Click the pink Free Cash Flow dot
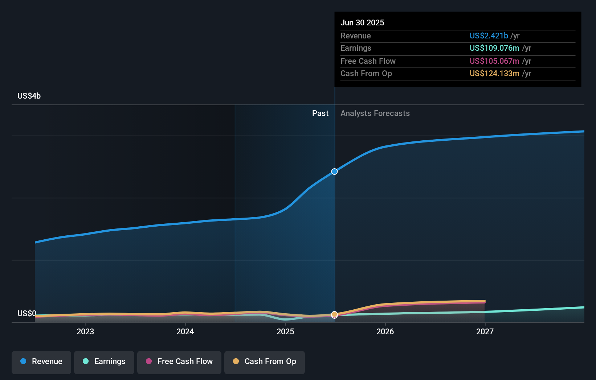 point(149,362)
